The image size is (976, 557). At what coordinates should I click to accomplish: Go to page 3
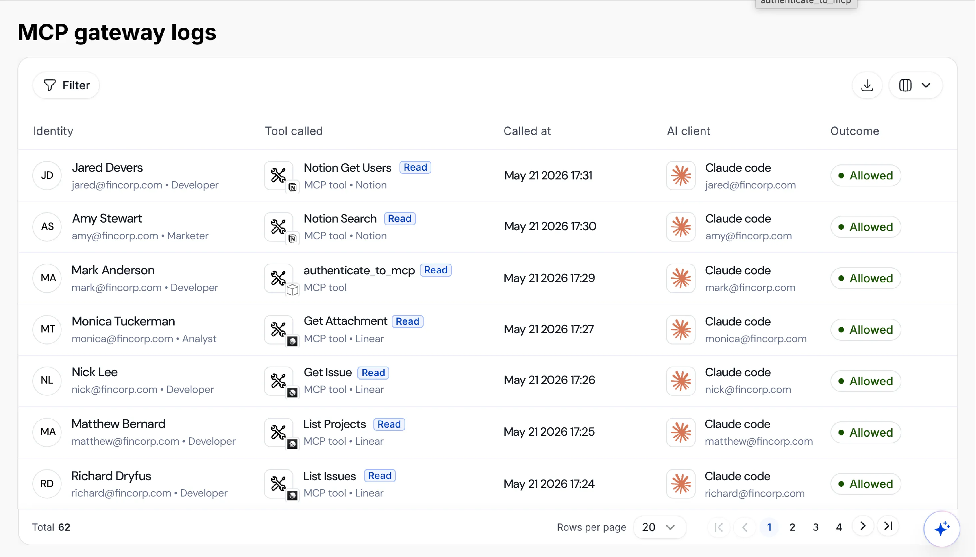(816, 527)
